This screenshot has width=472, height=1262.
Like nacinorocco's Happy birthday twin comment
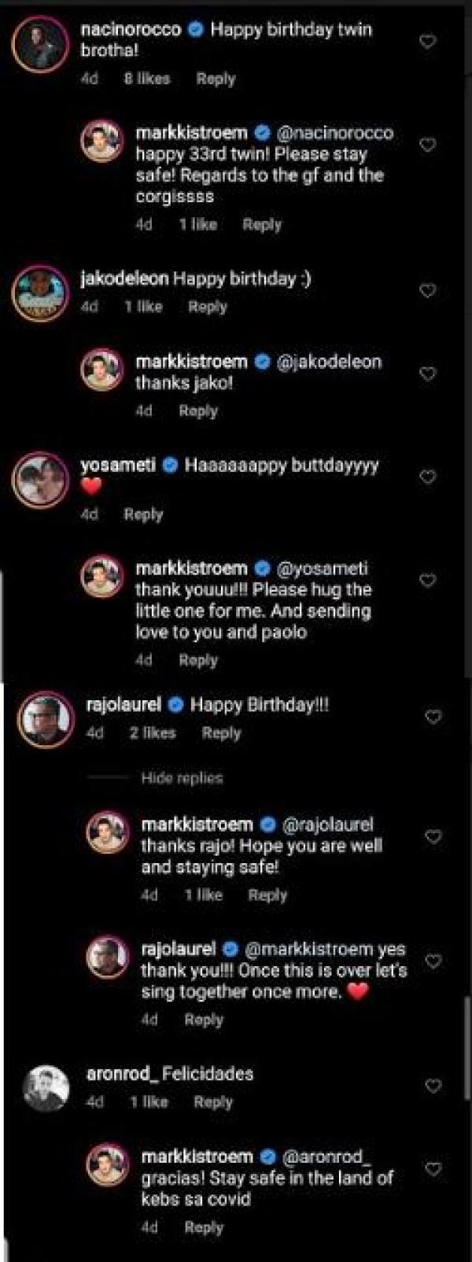click(x=427, y=41)
